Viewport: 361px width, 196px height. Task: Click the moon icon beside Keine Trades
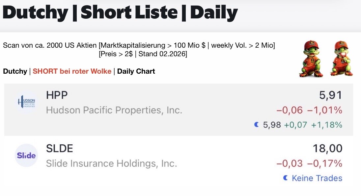tap(285, 178)
